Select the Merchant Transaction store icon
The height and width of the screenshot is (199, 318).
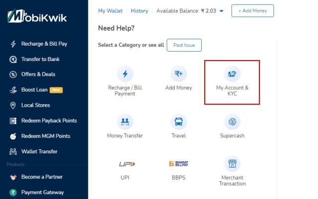[x=232, y=164]
